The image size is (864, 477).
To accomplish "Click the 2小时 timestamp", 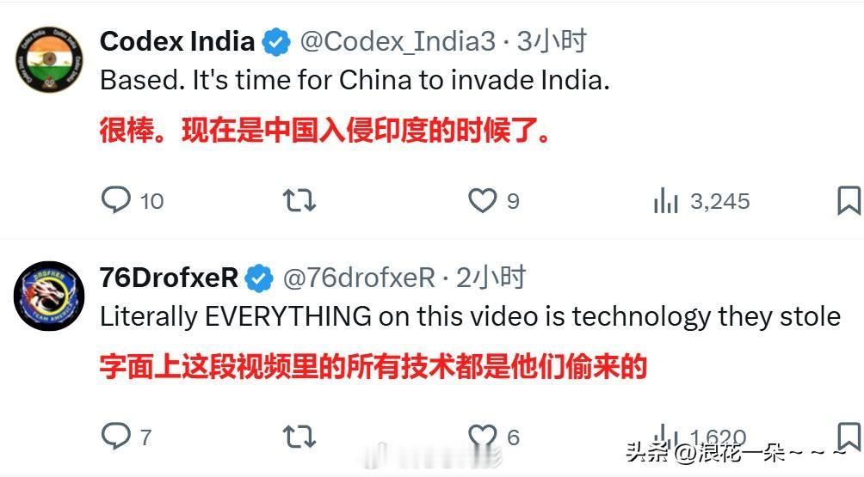I will point(491,278).
